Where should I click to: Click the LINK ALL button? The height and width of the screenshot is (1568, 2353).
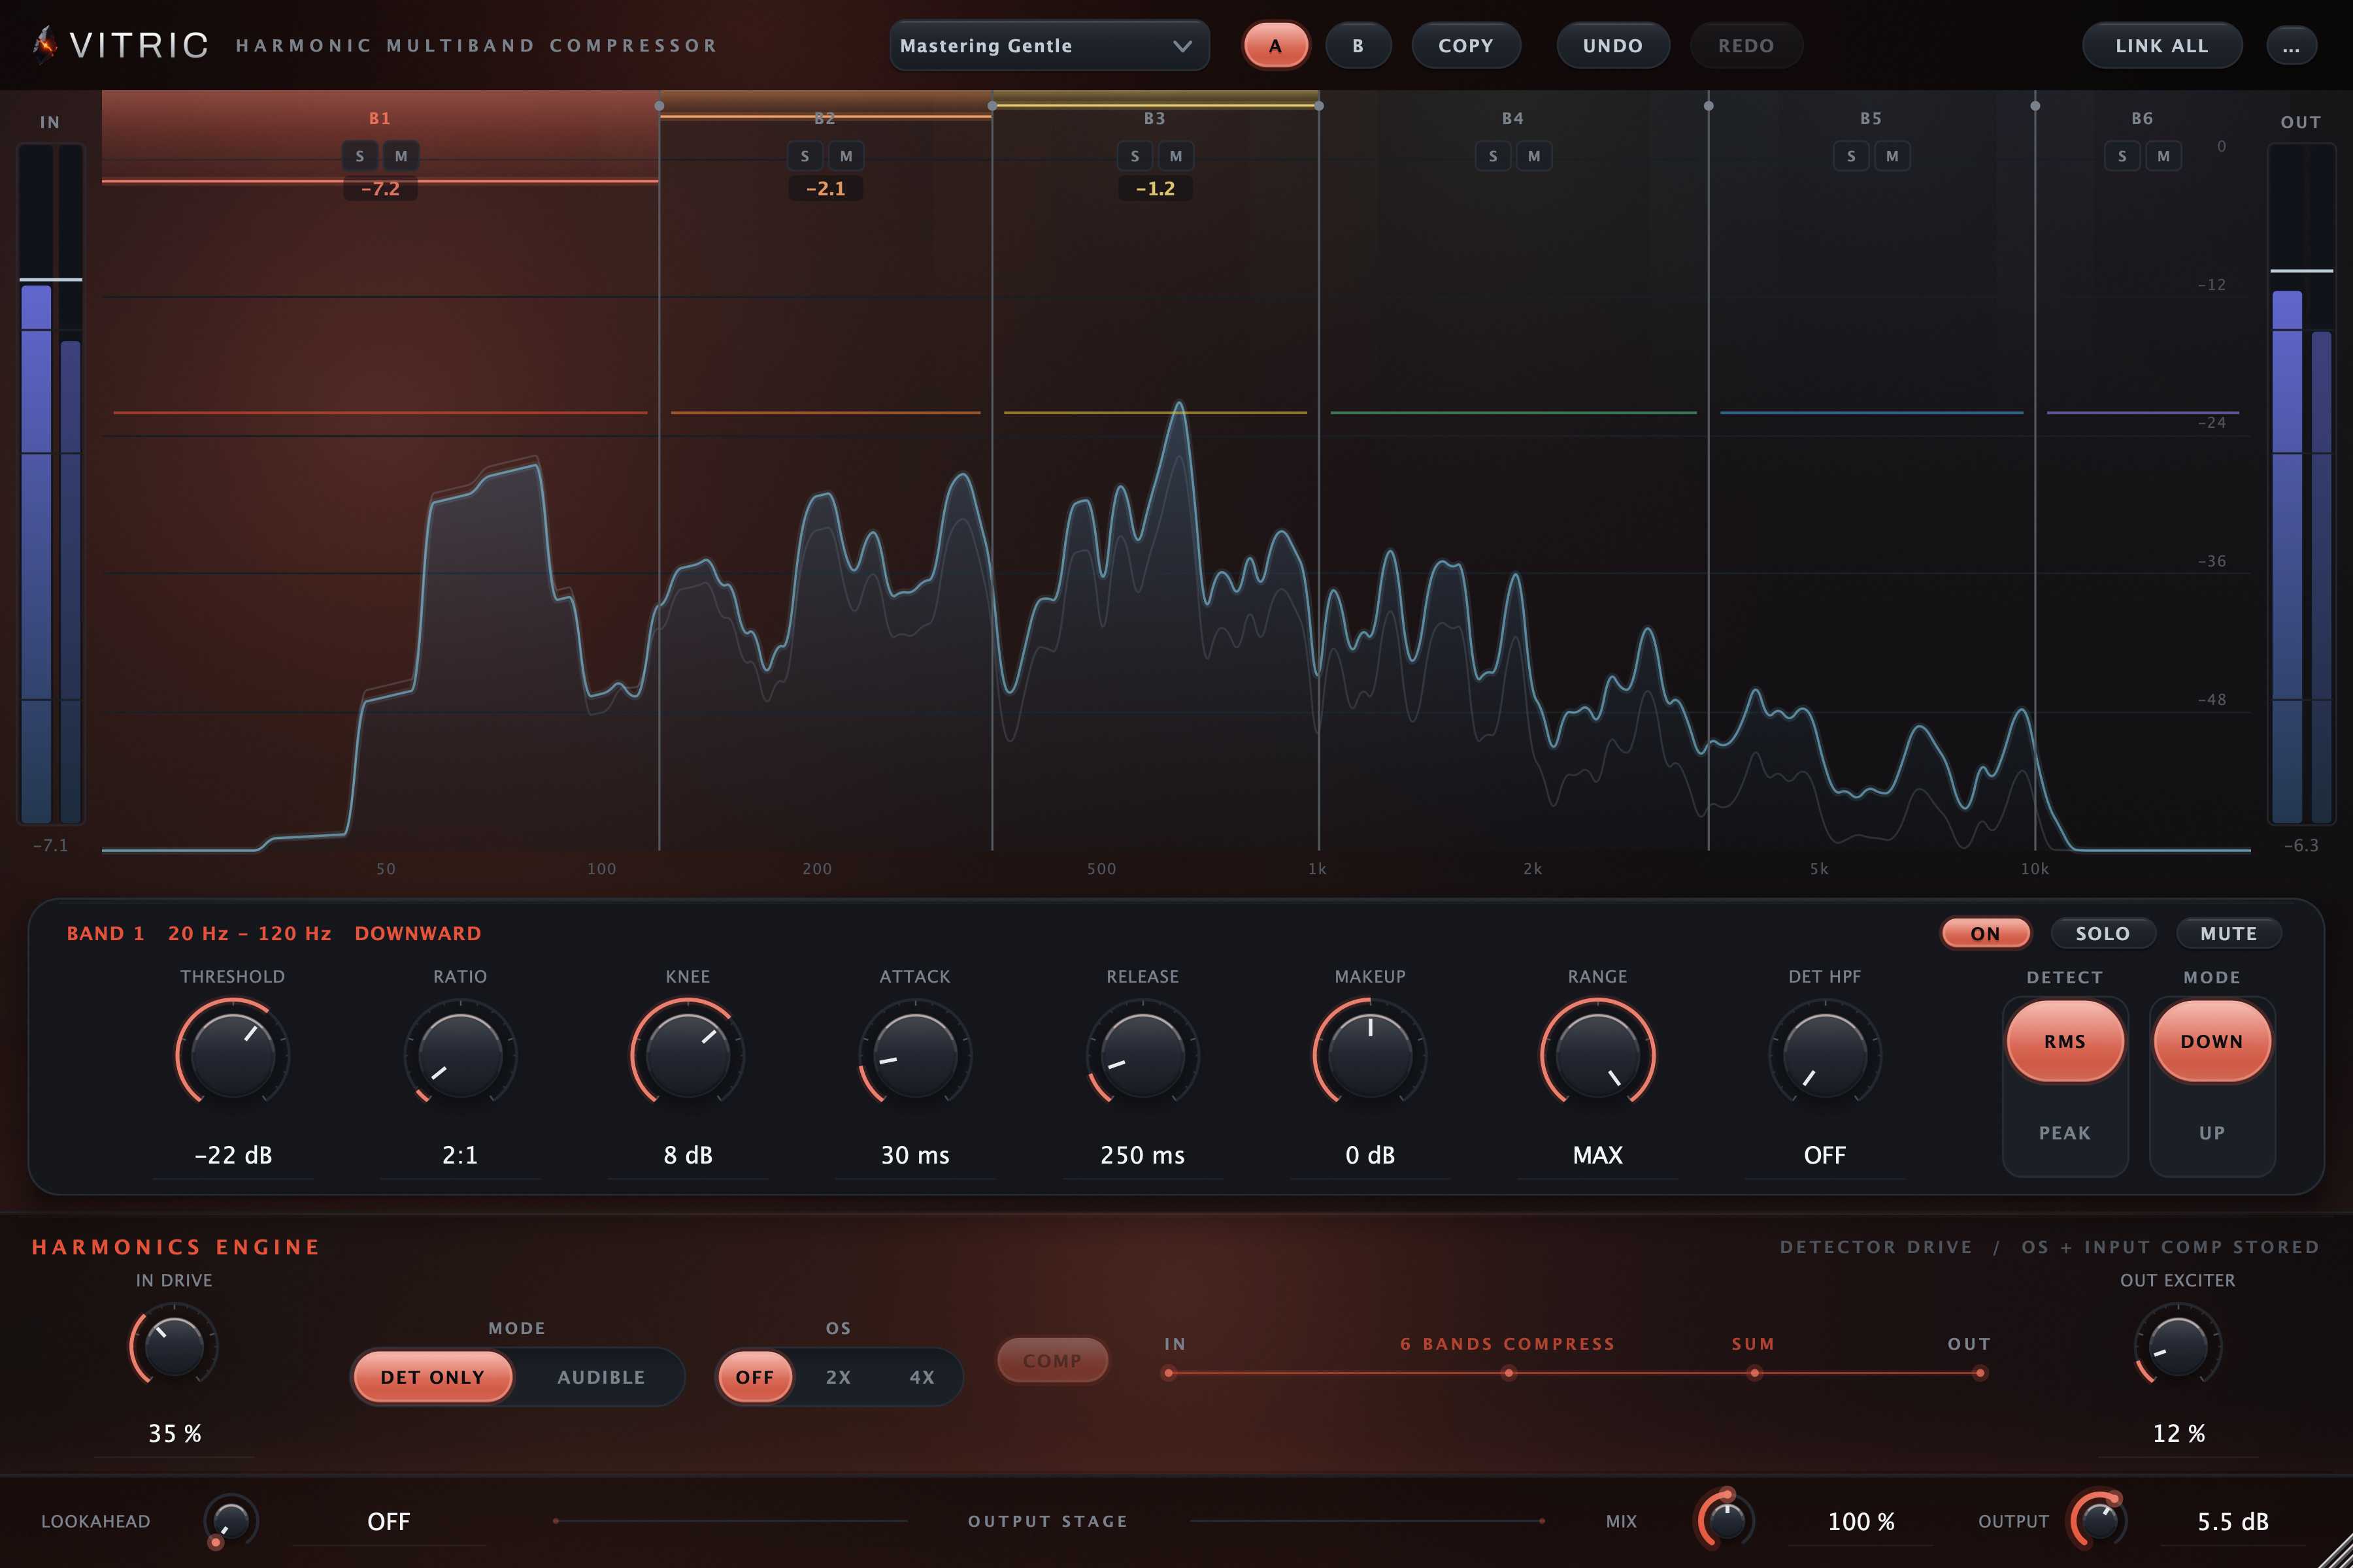(2161, 46)
